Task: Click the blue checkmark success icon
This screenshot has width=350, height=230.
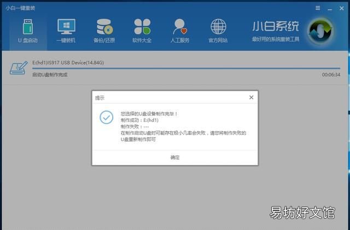Action: (107, 117)
